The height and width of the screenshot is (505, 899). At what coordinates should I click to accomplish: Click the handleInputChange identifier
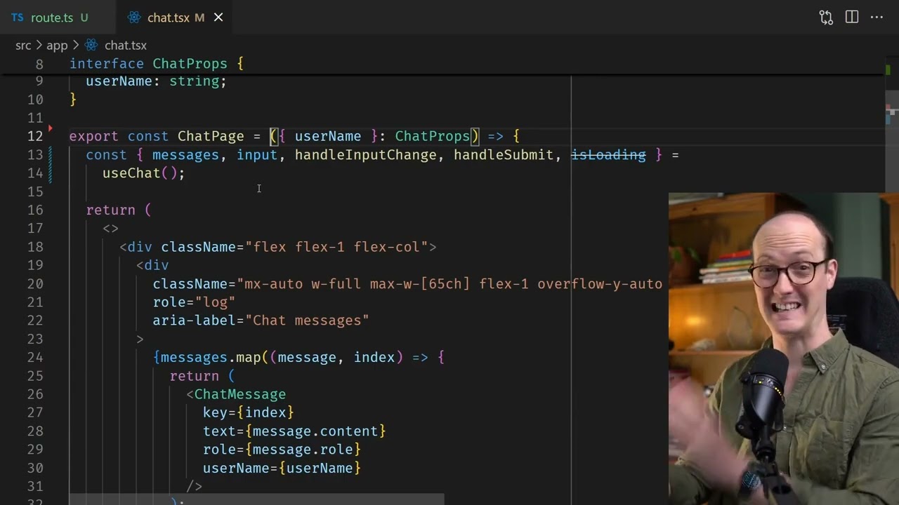[366, 155]
